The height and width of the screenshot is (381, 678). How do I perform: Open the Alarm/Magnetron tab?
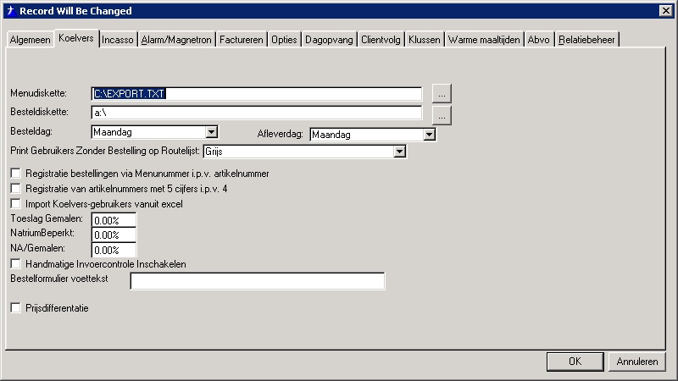(x=176, y=40)
